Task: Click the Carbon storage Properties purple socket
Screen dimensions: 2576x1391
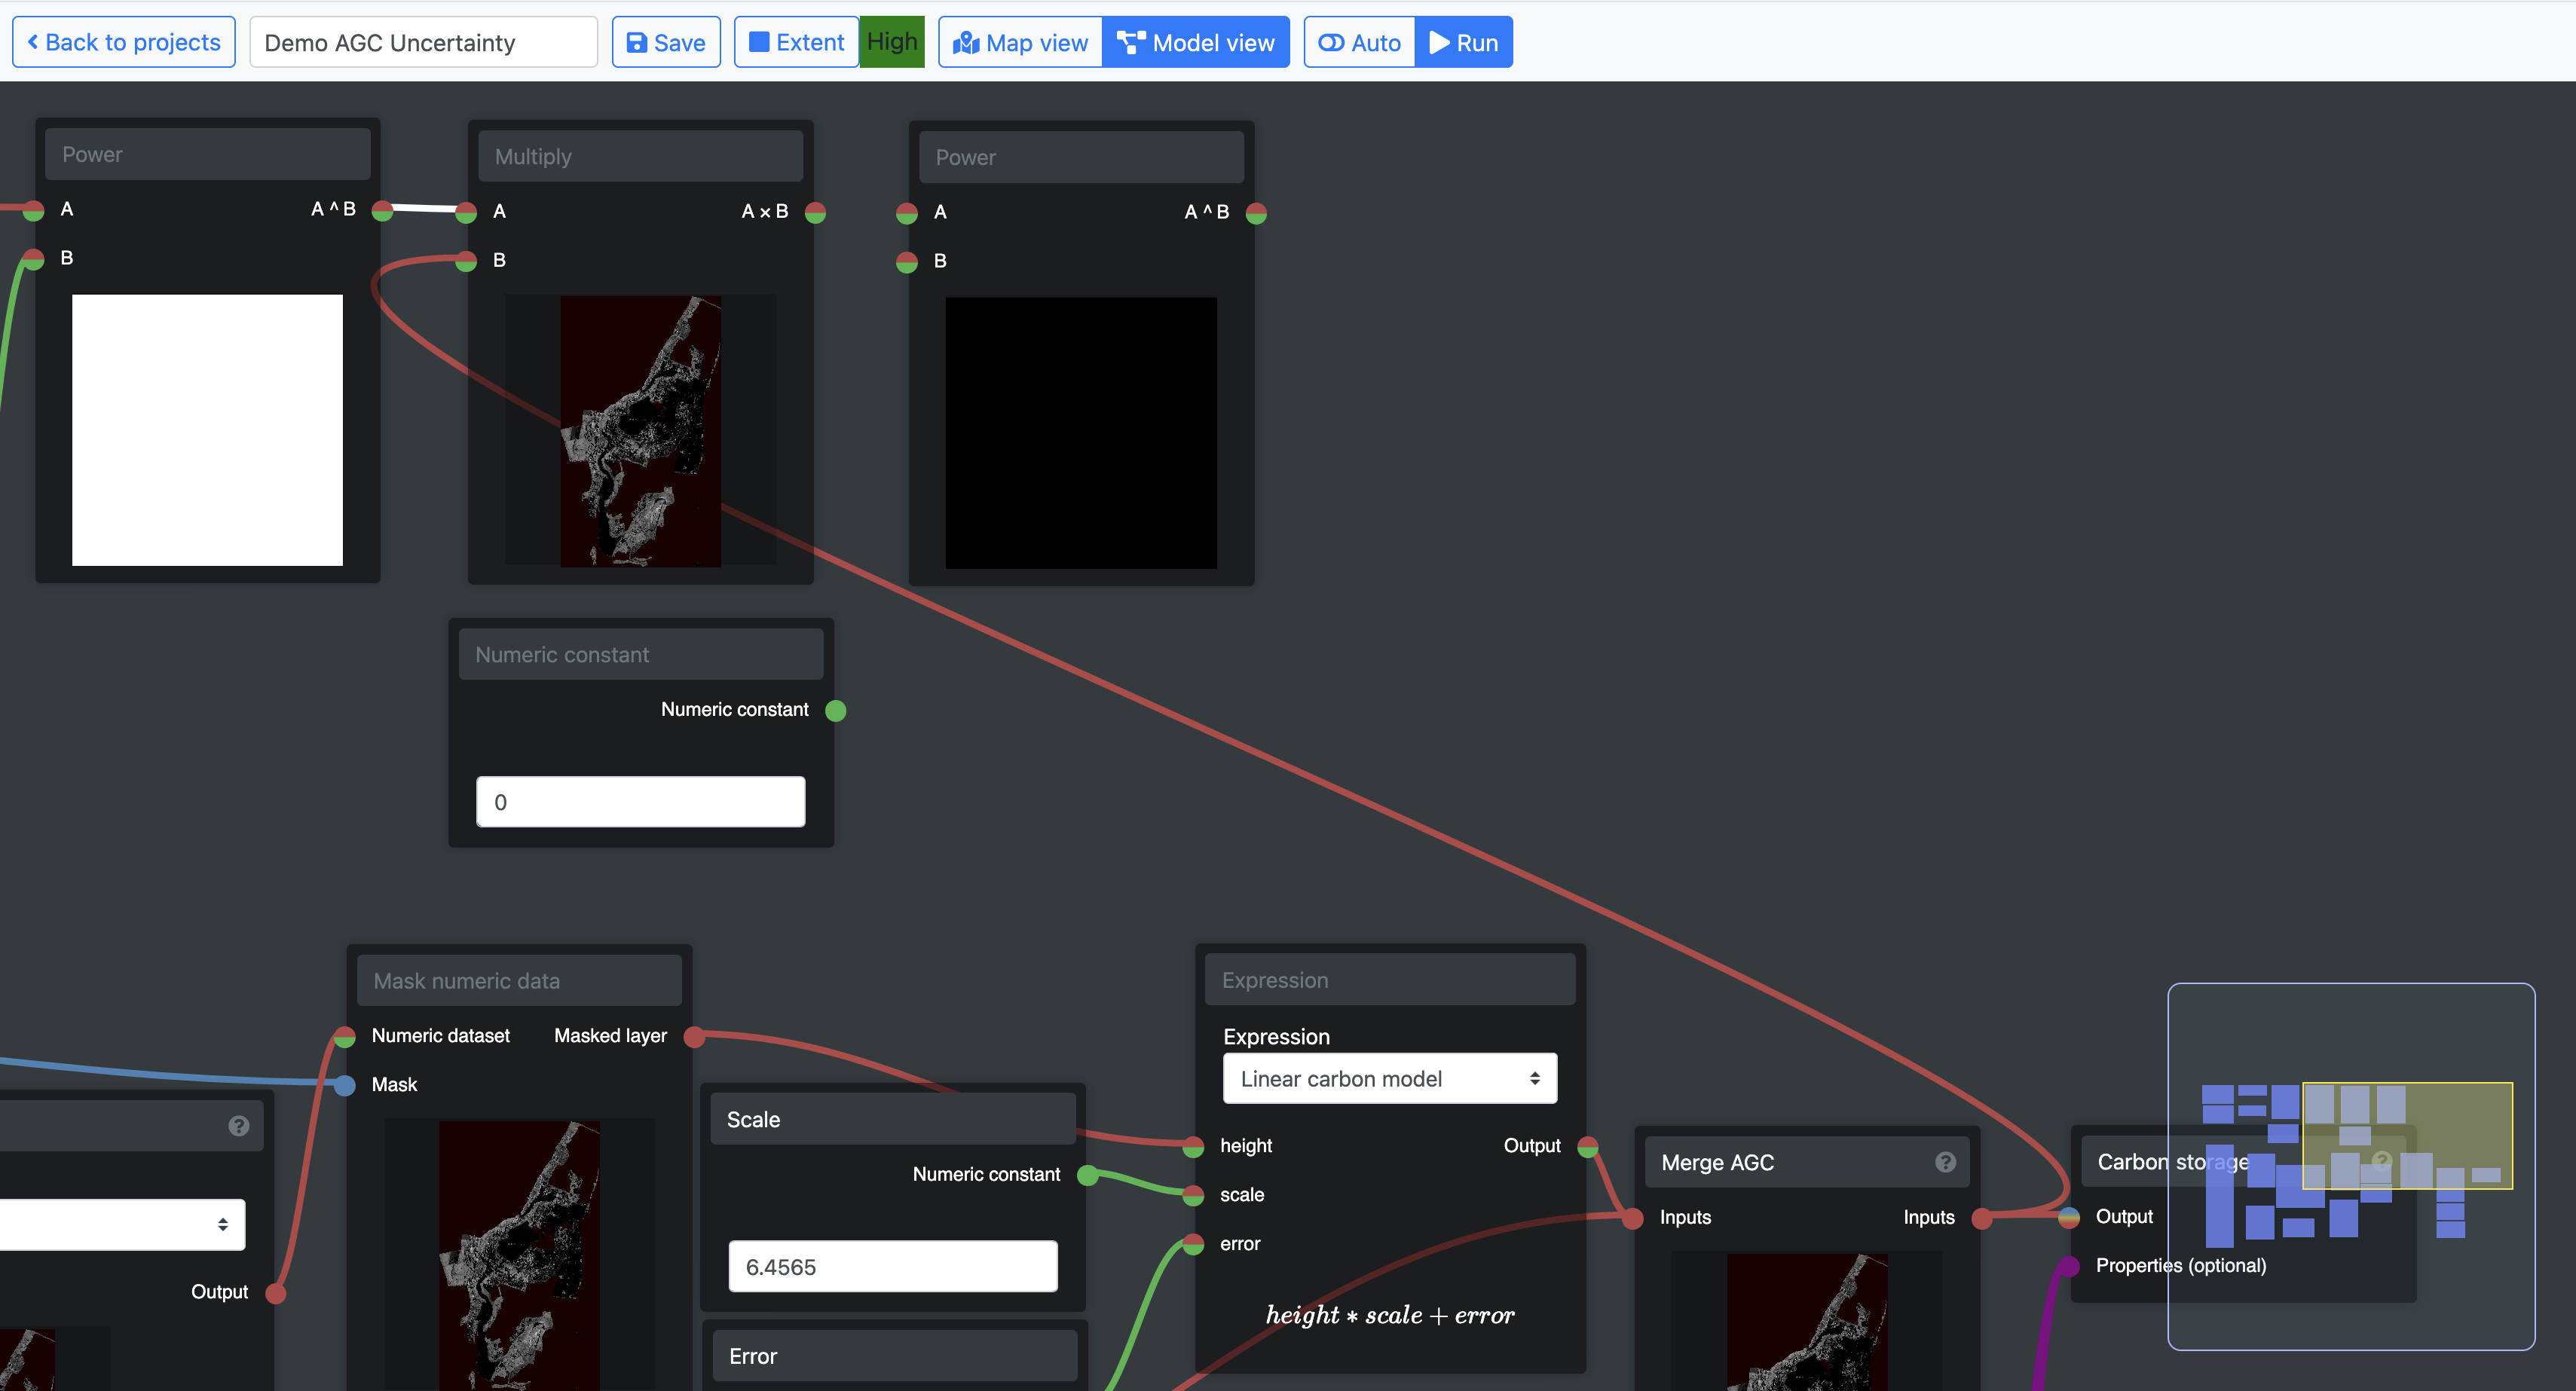Action: tap(2071, 1266)
